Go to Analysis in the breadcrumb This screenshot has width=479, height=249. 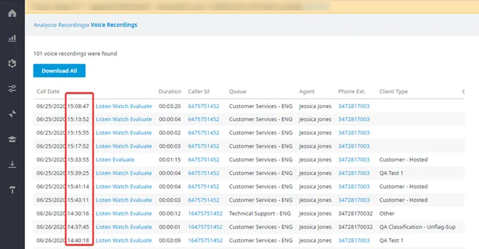(x=44, y=25)
